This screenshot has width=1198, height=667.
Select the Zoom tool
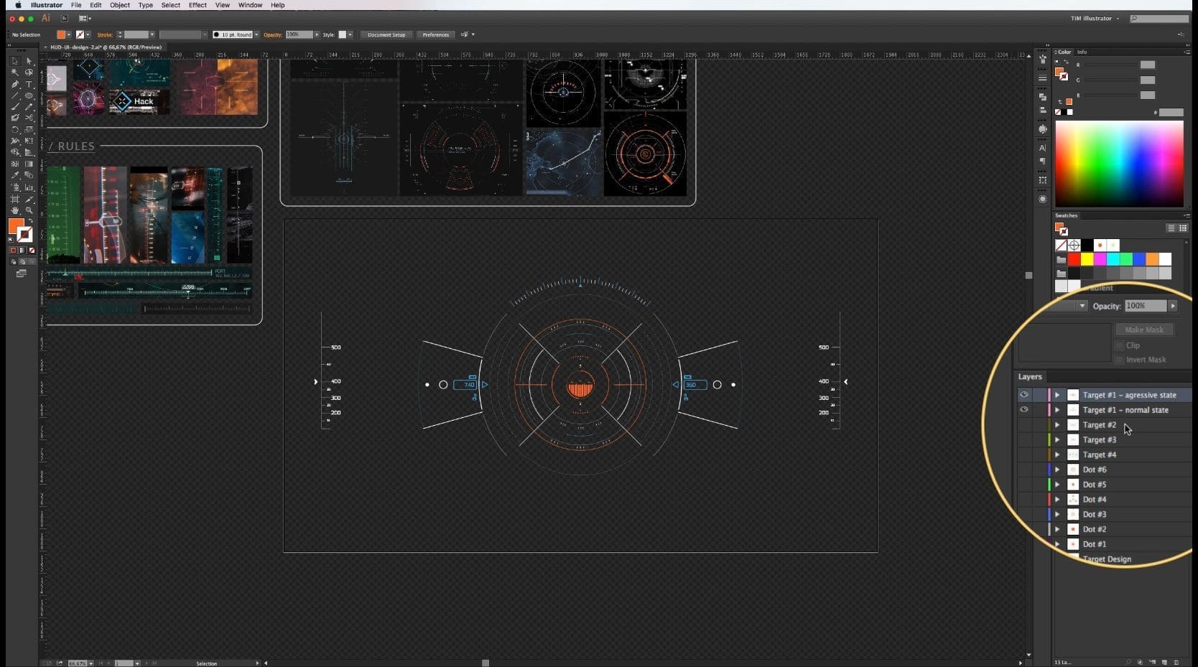click(x=29, y=210)
